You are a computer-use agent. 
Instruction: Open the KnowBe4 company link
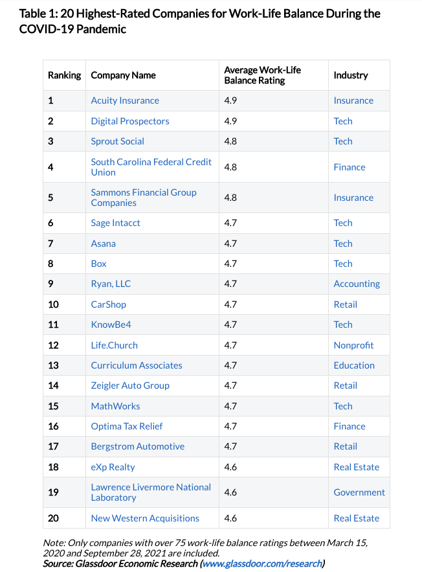[111, 325]
